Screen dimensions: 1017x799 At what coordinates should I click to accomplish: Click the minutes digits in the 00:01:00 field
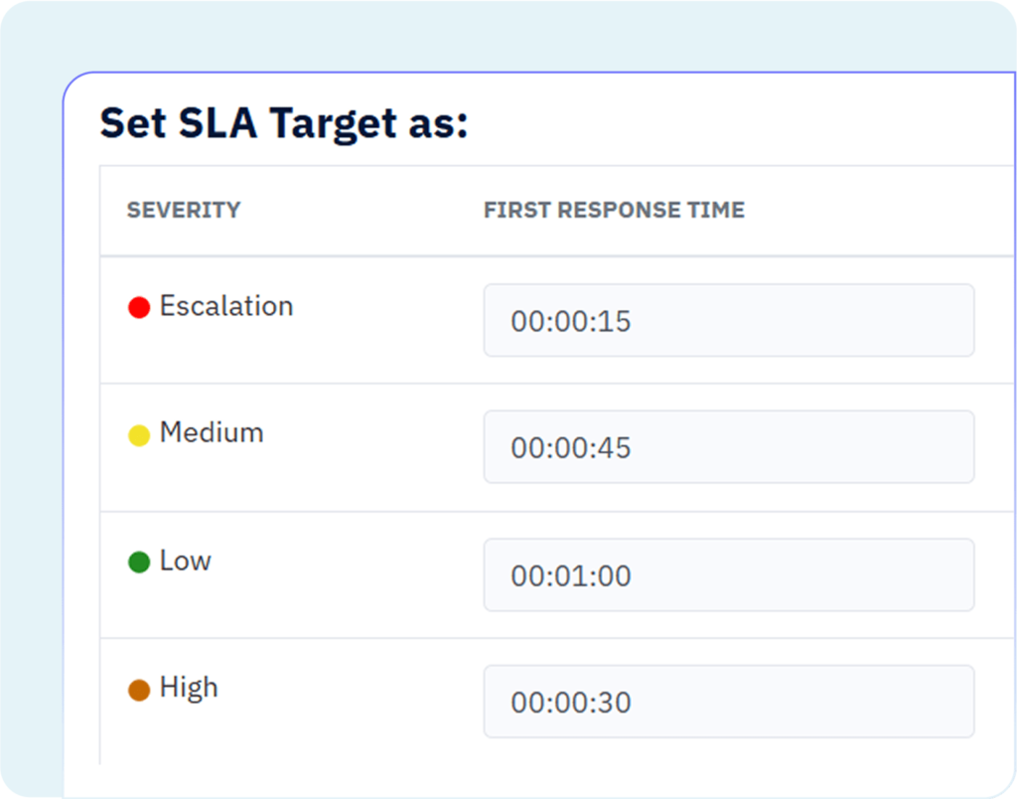[x=571, y=576]
